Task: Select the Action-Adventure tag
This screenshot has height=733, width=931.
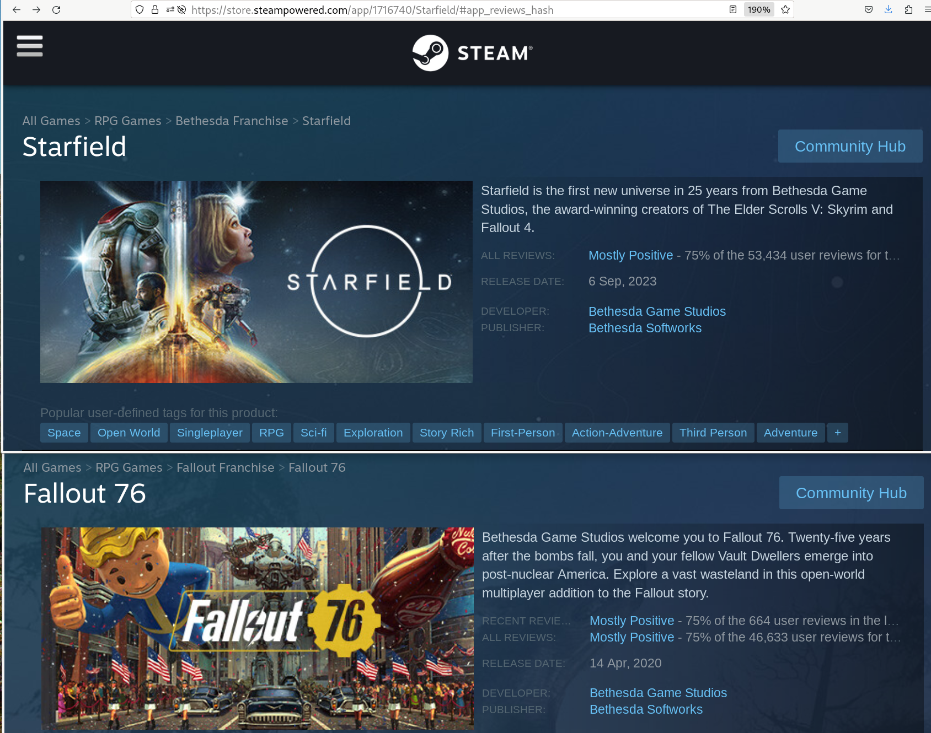Action: pos(617,433)
